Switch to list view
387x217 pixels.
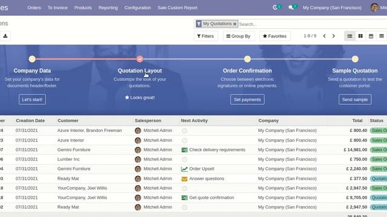coord(350,36)
